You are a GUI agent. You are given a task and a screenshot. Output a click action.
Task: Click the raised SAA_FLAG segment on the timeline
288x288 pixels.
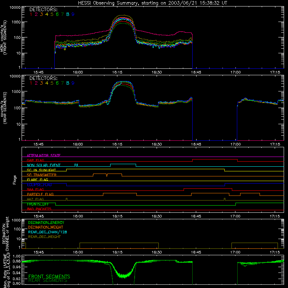point(208,189)
